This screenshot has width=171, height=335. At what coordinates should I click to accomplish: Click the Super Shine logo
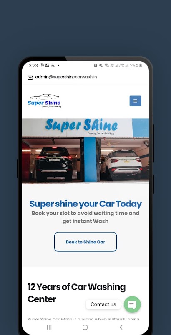click(45, 100)
